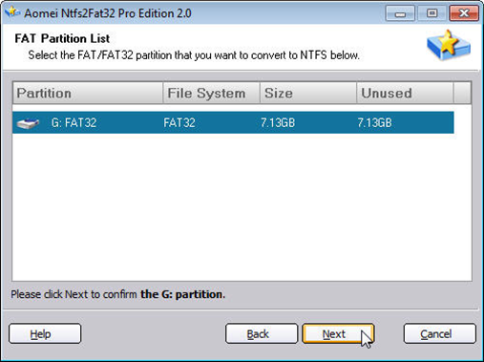Cancel the conversion wizard
The height and width of the screenshot is (362, 484).
pyautogui.click(x=439, y=333)
